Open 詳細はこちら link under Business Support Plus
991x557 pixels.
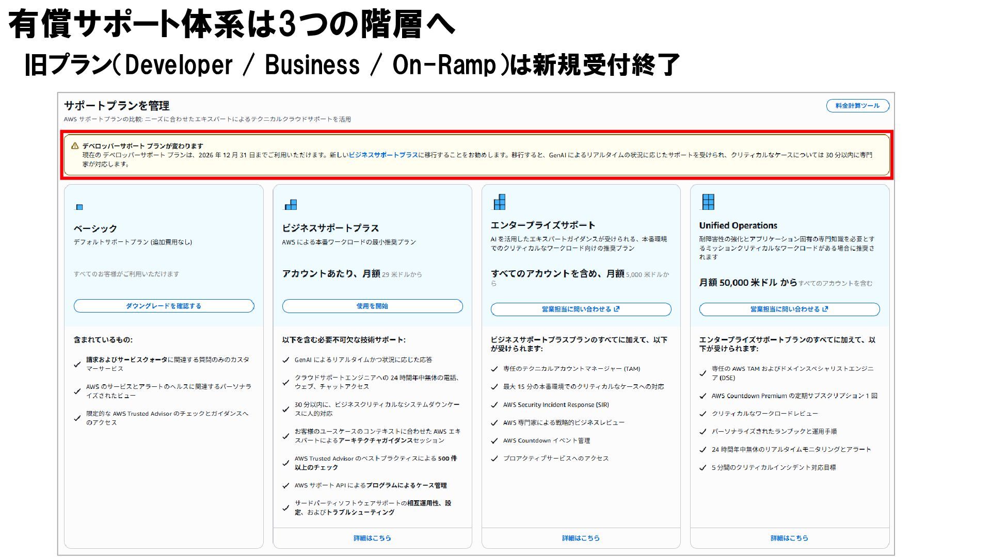372,538
